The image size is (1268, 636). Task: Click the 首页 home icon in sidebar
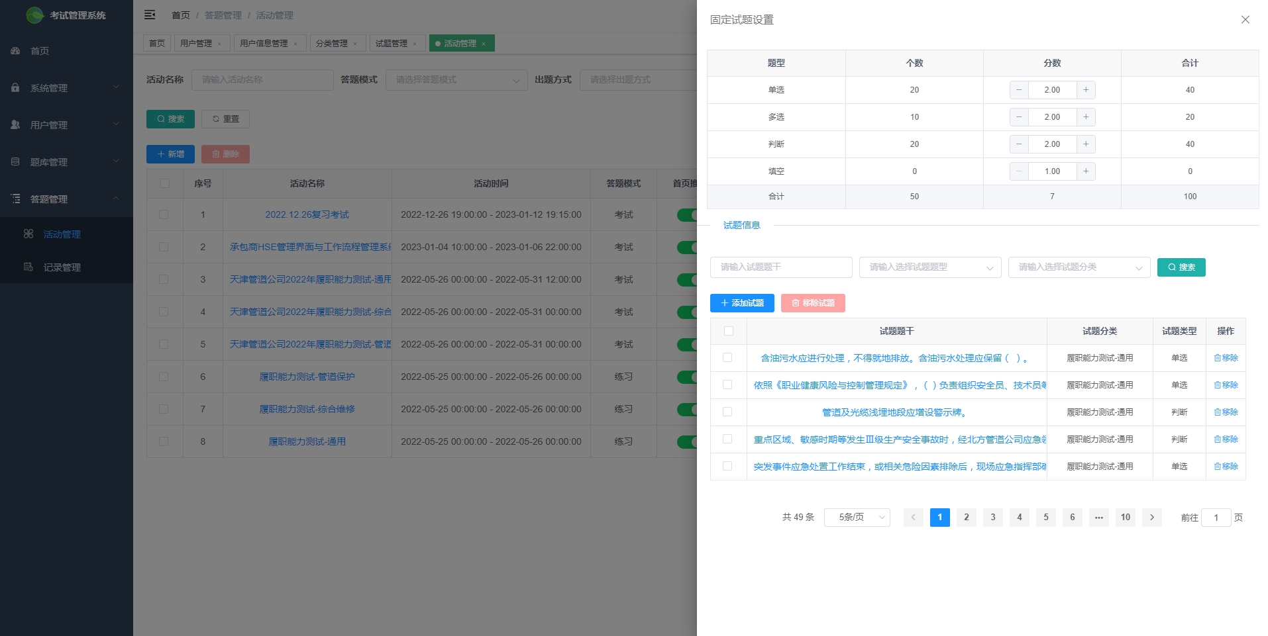point(15,51)
